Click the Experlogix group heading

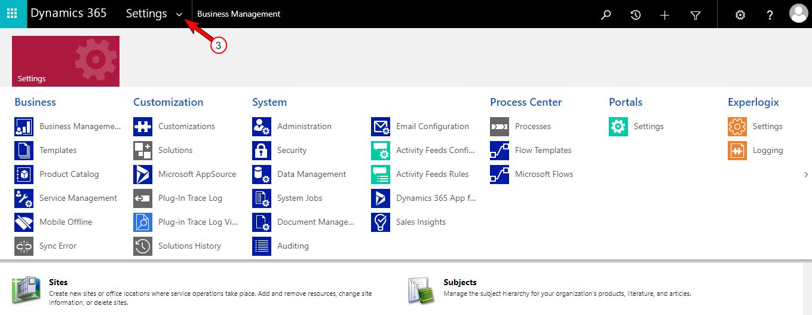pyautogui.click(x=753, y=102)
